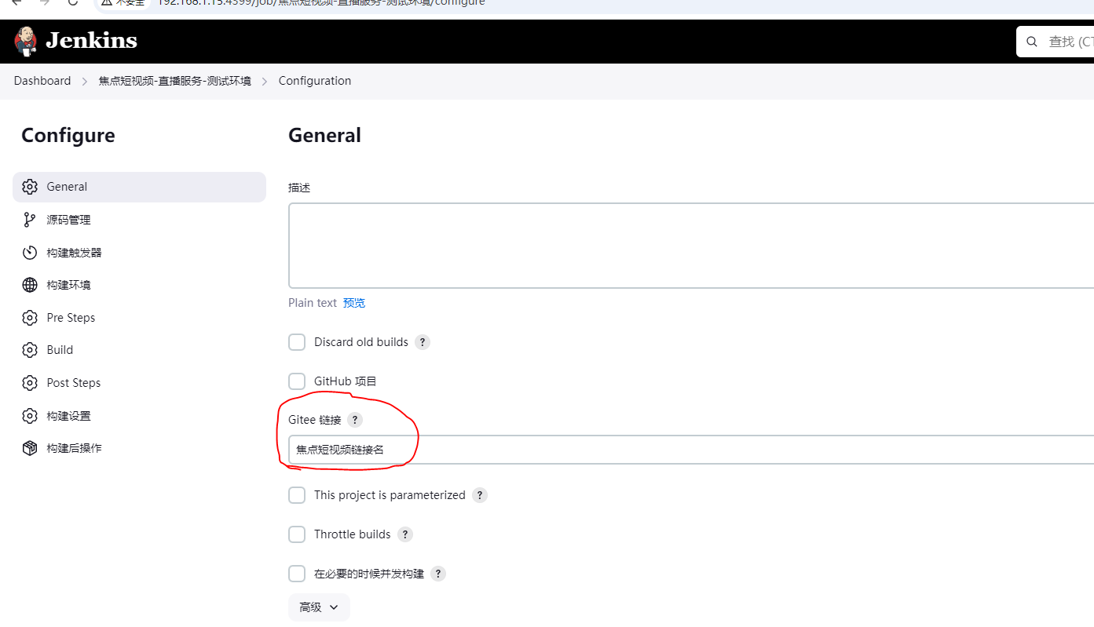
Task: Go to 构建环境 section
Action: [139, 285]
